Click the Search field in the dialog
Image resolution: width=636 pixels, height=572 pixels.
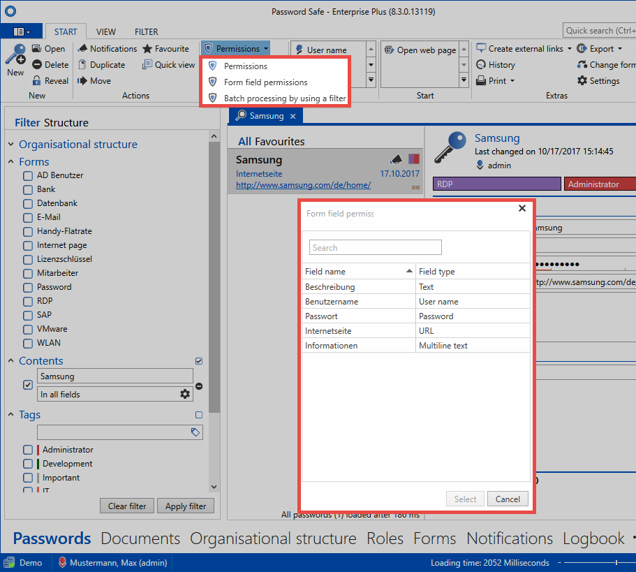[x=375, y=247]
